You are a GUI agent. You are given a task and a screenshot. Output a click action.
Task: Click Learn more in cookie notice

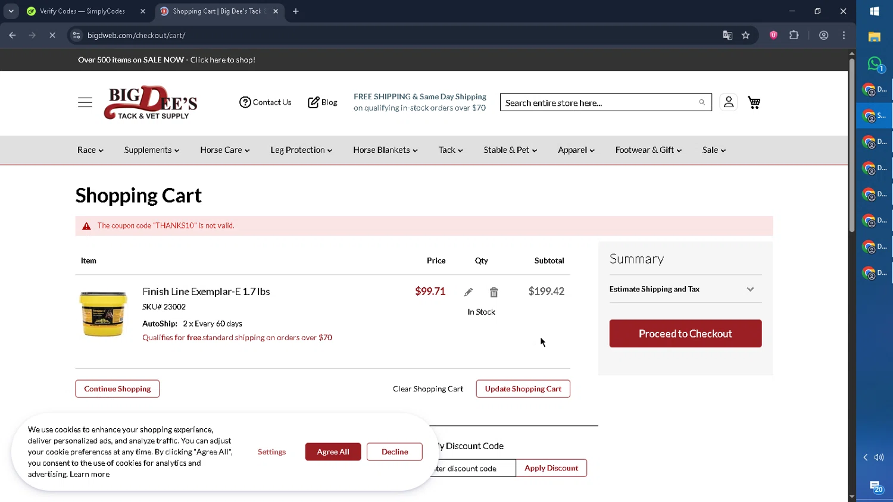(x=89, y=475)
